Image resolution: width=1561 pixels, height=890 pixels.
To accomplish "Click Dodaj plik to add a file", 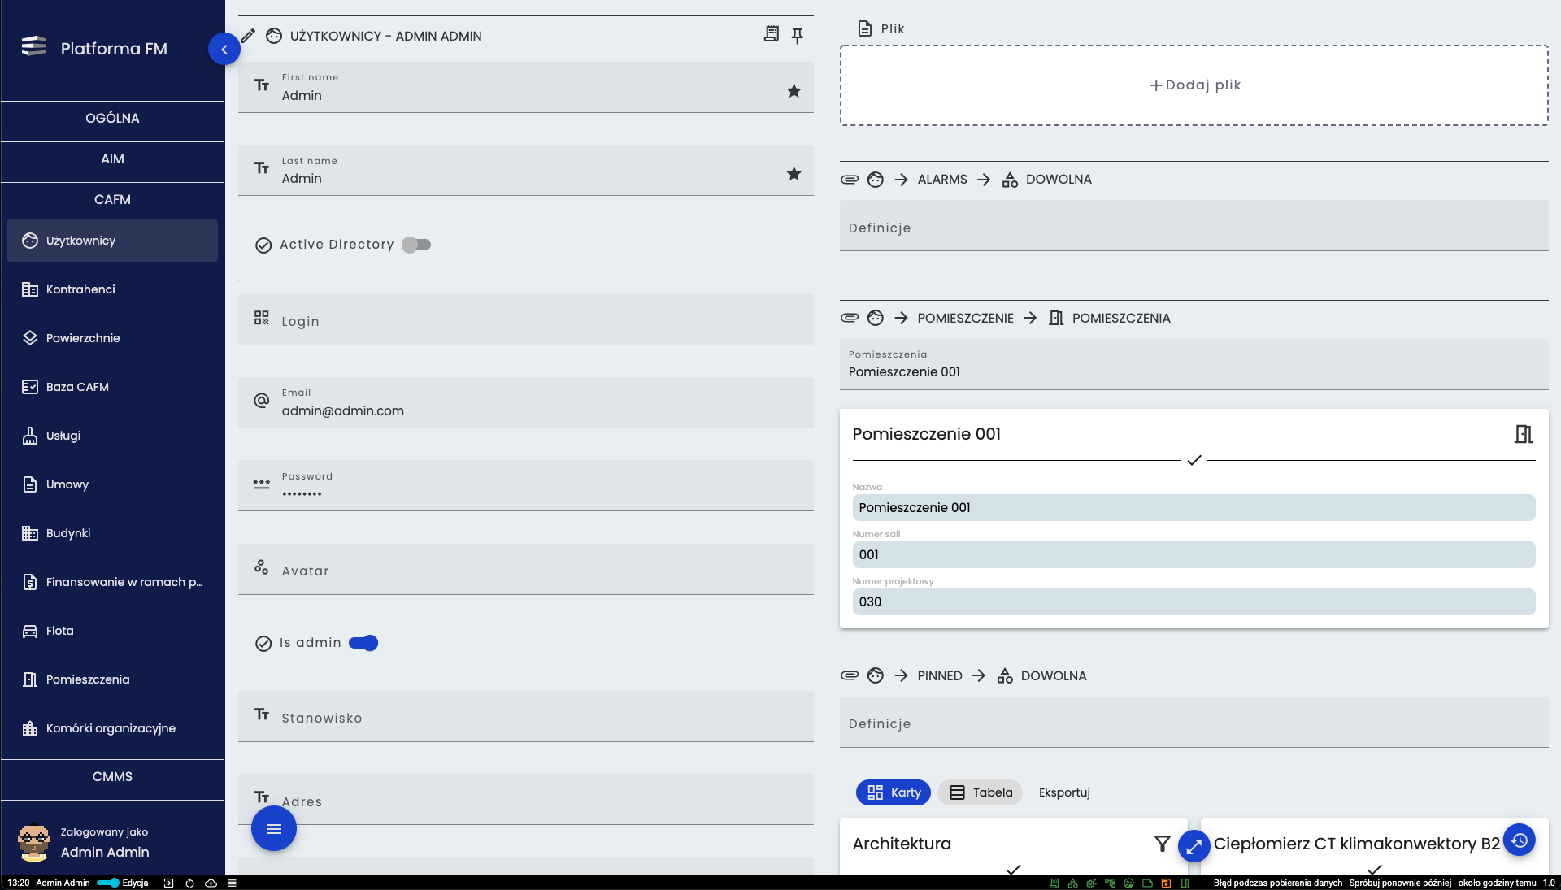I will pyautogui.click(x=1194, y=85).
